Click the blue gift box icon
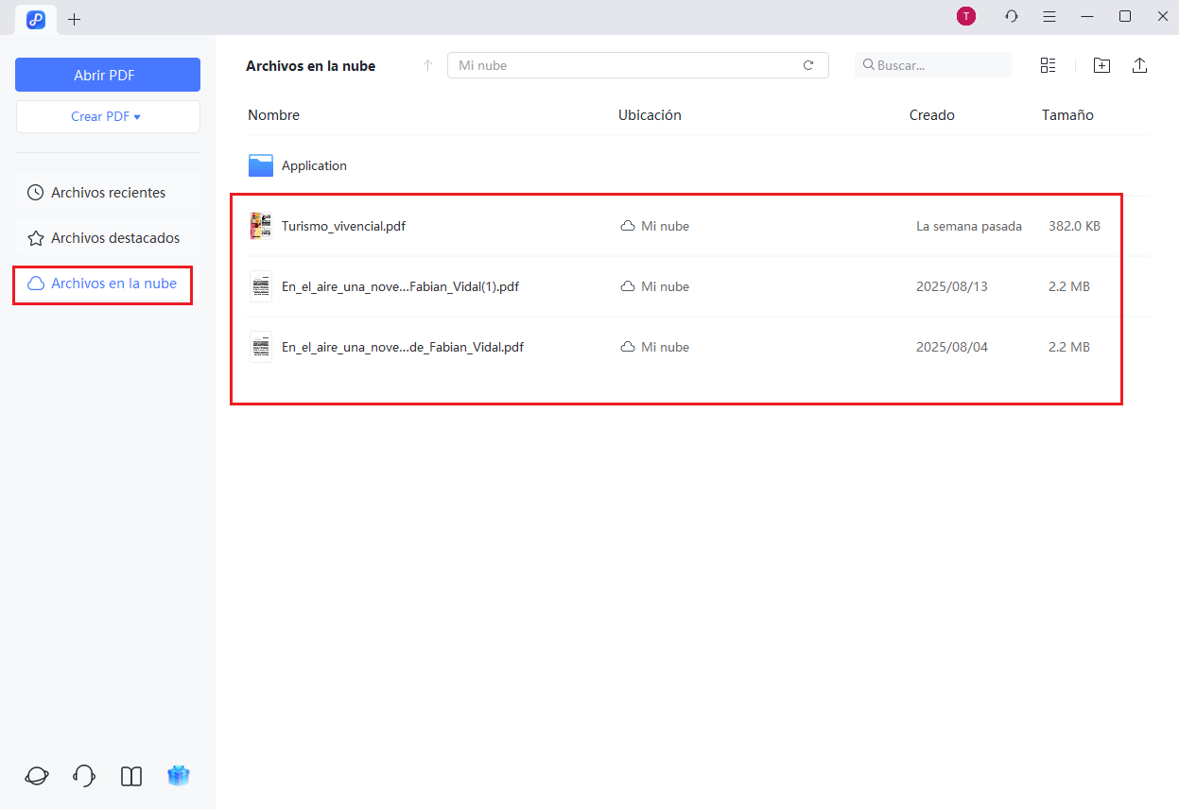 pyautogui.click(x=179, y=776)
